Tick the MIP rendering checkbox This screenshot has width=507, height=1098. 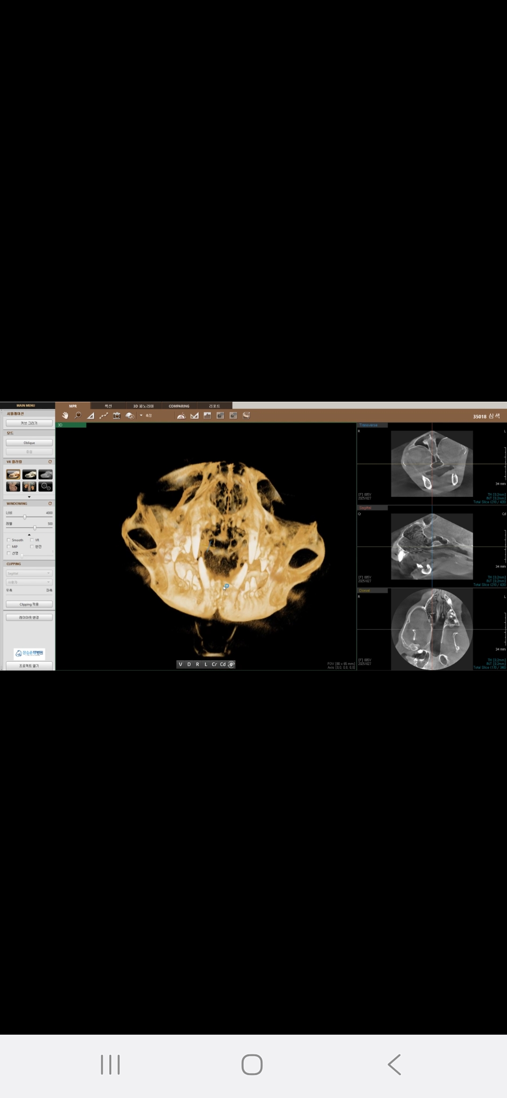pyautogui.click(x=8, y=547)
